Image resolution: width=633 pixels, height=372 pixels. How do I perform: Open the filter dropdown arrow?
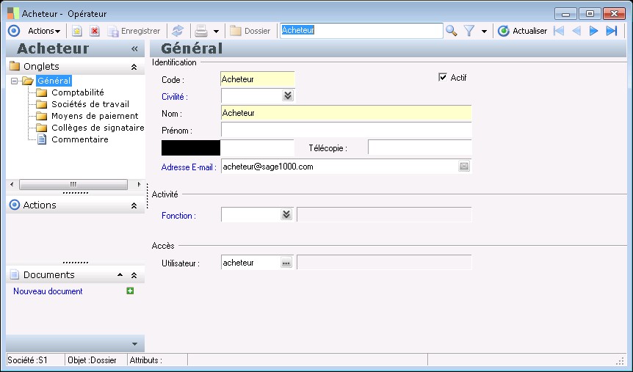[484, 31]
